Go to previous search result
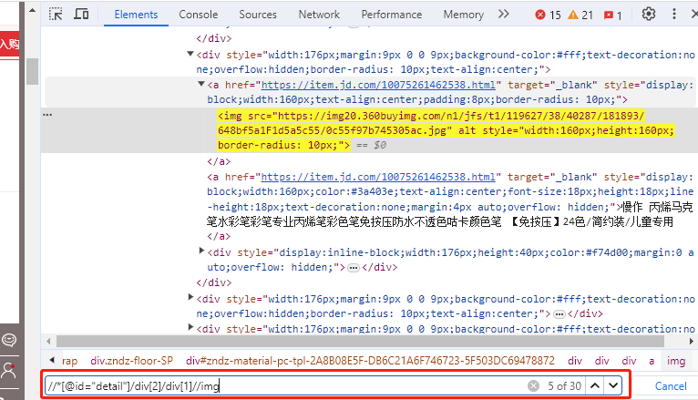Viewport: 698px width, 400px height. pyautogui.click(x=595, y=385)
